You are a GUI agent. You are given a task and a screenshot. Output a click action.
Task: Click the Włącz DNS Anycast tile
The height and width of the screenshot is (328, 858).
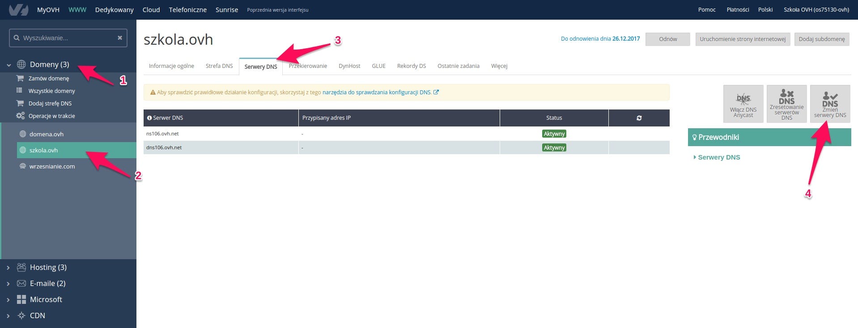(x=743, y=104)
